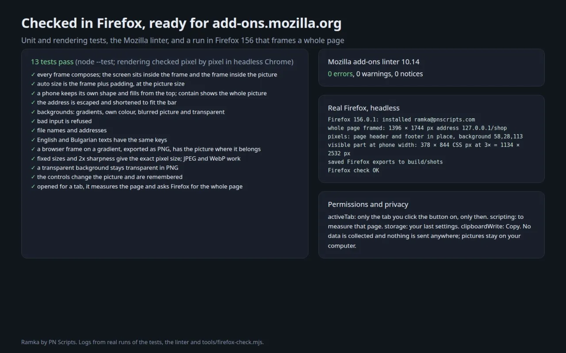
Task: Select the subtitle about unit and rendering tests
Action: [183, 41]
